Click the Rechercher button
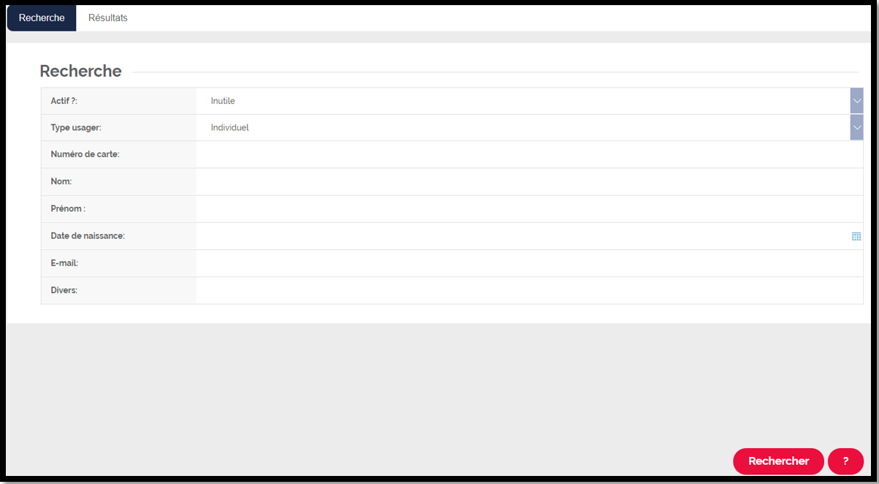 click(778, 461)
